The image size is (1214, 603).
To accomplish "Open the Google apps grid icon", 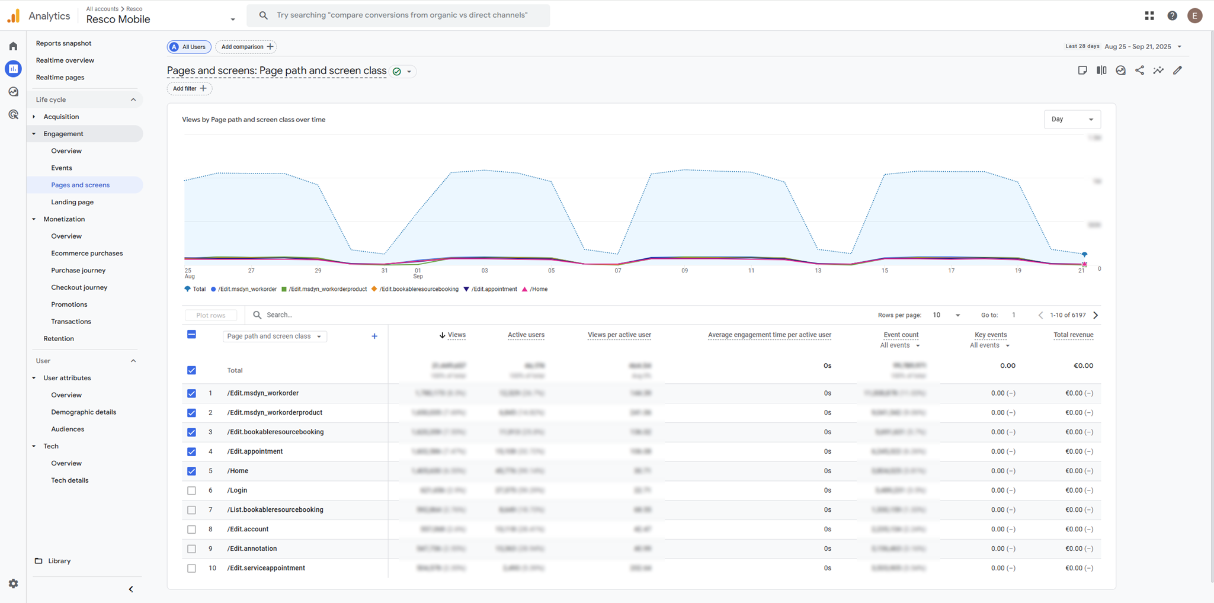I will click(1149, 16).
